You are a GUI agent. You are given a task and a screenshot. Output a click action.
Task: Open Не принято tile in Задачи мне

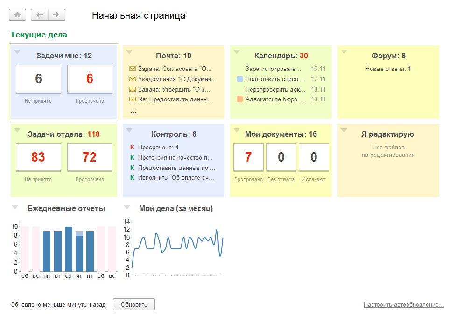[x=38, y=79]
